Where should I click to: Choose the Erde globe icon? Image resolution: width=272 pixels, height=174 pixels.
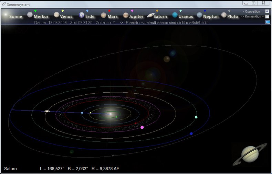(82, 15)
